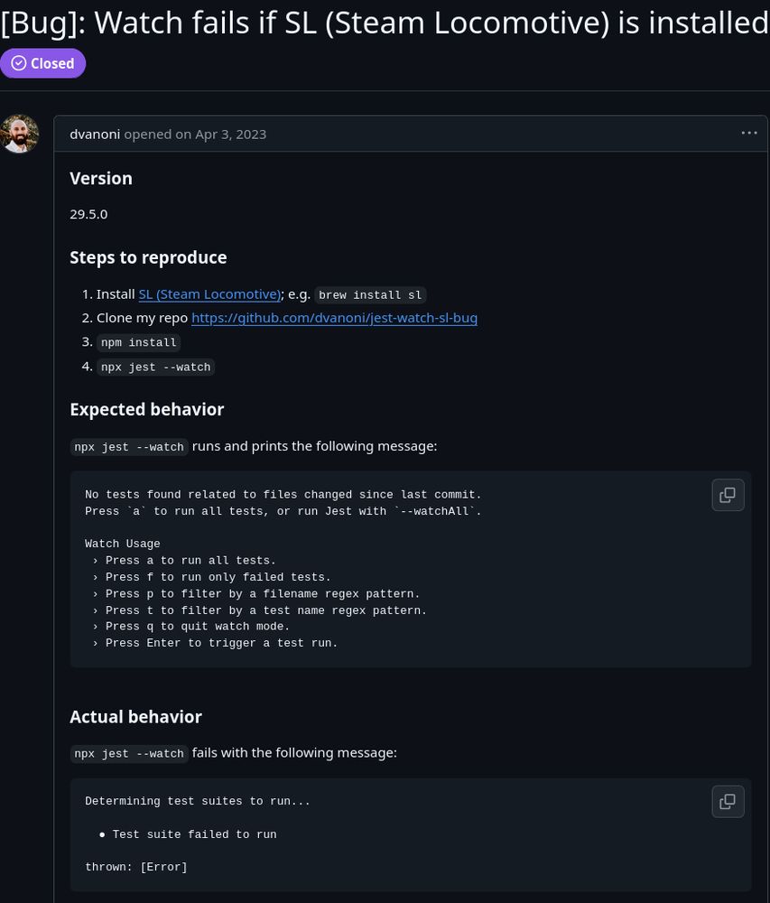Viewport: 770px width, 903px height.
Task: Copy the actual behavior error output
Action: click(x=728, y=801)
